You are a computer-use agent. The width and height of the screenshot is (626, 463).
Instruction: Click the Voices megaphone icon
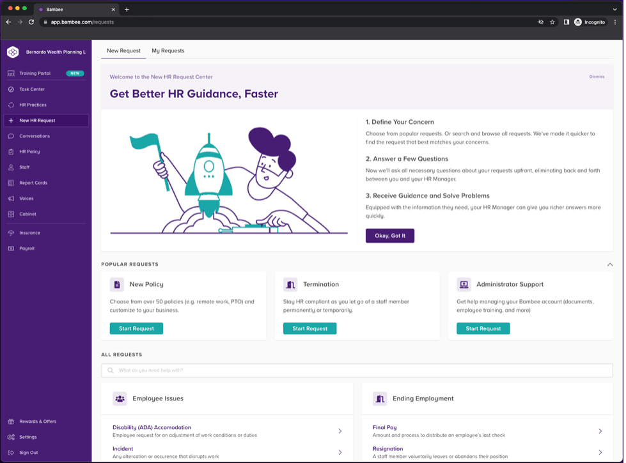coord(11,199)
